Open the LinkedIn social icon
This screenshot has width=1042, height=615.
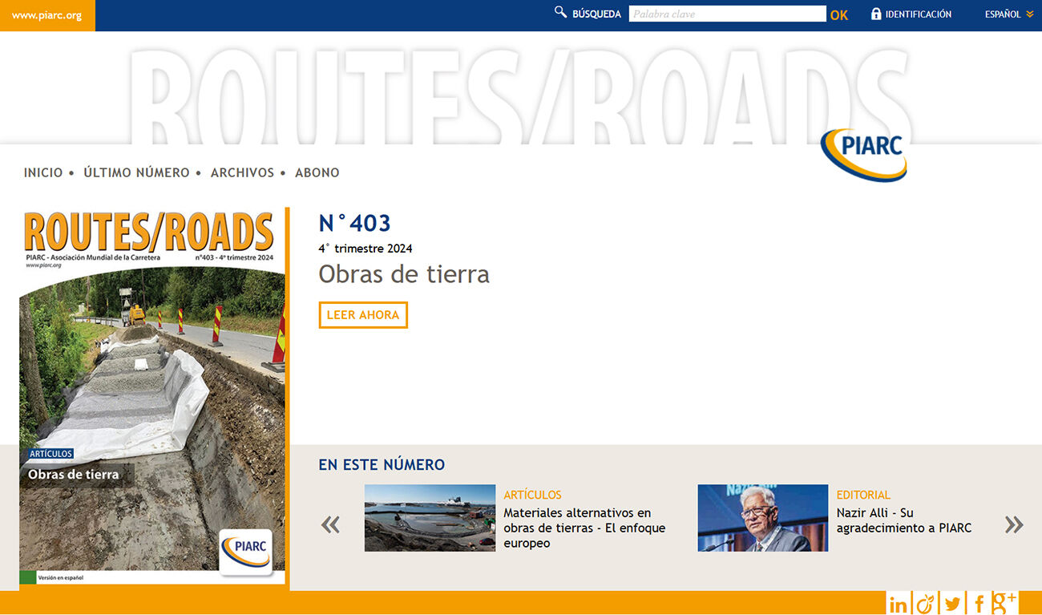coord(899,604)
